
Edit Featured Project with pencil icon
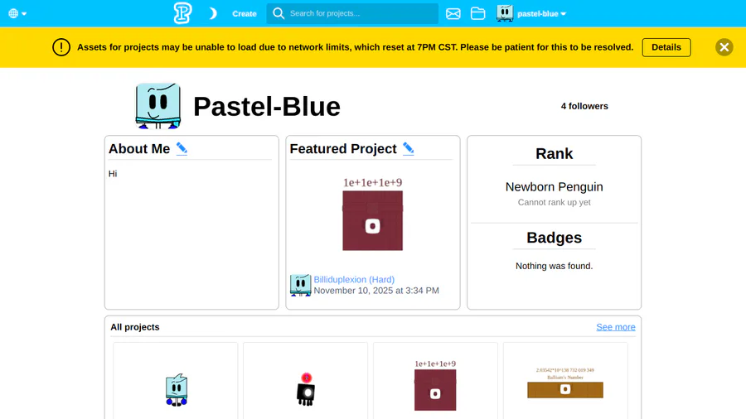click(x=409, y=149)
